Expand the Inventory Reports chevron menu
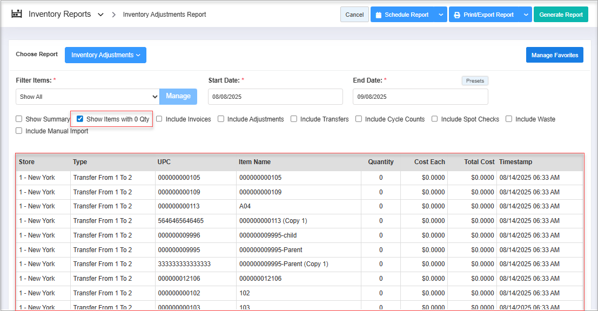The width and height of the screenshot is (598, 311). click(x=100, y=15)
